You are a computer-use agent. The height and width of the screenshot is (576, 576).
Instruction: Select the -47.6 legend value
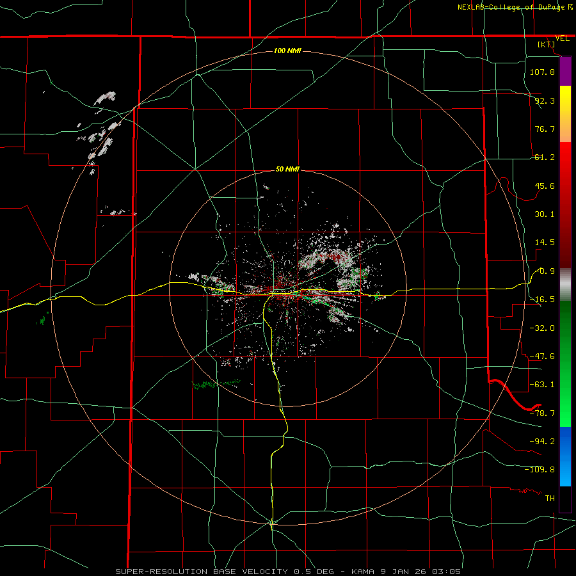coord(542,356)
